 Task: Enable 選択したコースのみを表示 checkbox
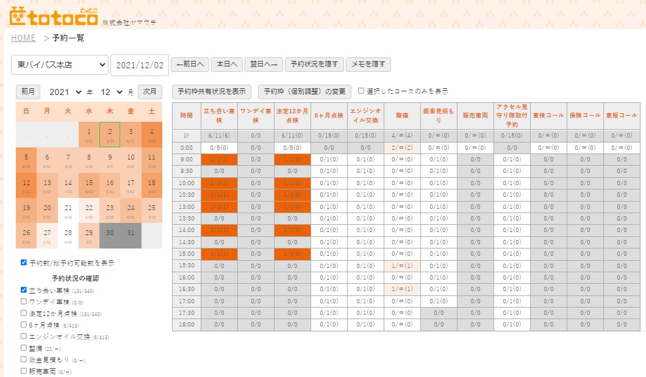coord(361,91)
